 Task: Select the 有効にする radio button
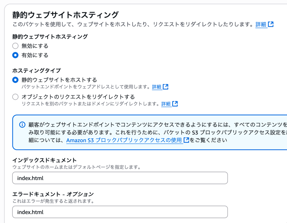tap(15, 55)
